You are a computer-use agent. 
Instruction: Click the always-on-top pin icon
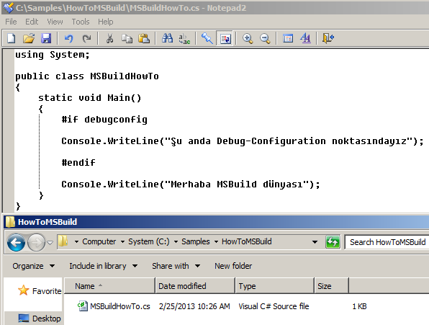click(207, 38)
